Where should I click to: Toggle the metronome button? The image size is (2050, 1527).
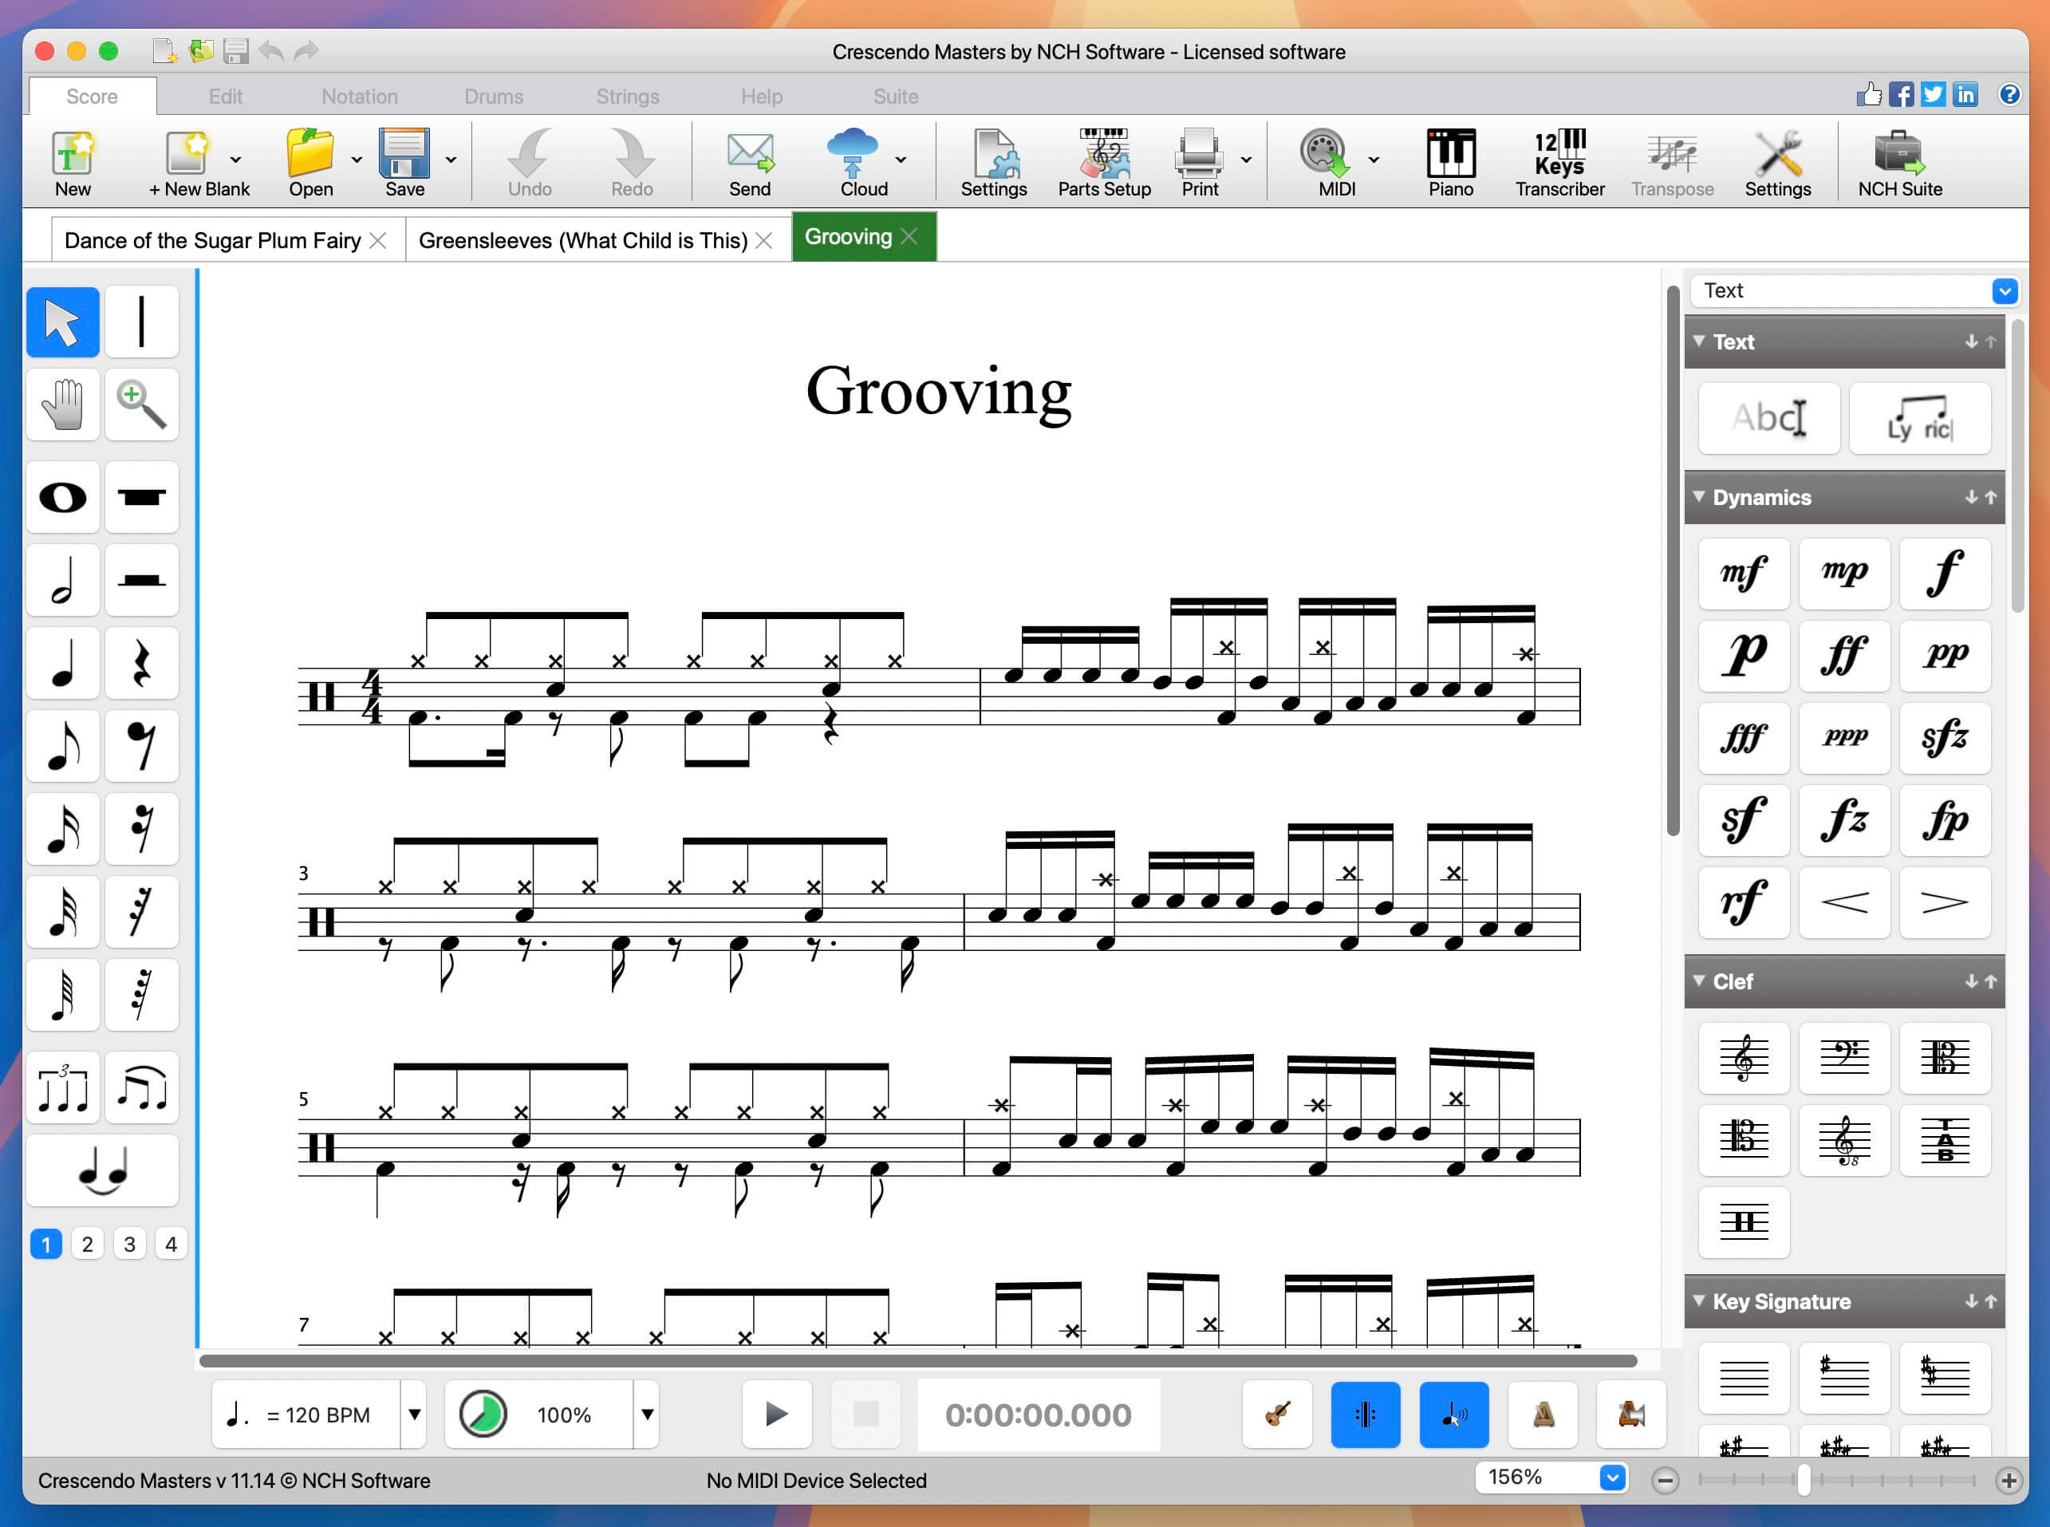[x=1543, y=1413]
